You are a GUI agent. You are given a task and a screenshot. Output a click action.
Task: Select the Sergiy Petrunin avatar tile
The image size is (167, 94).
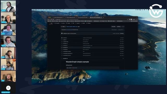click(x=8, y=88)
